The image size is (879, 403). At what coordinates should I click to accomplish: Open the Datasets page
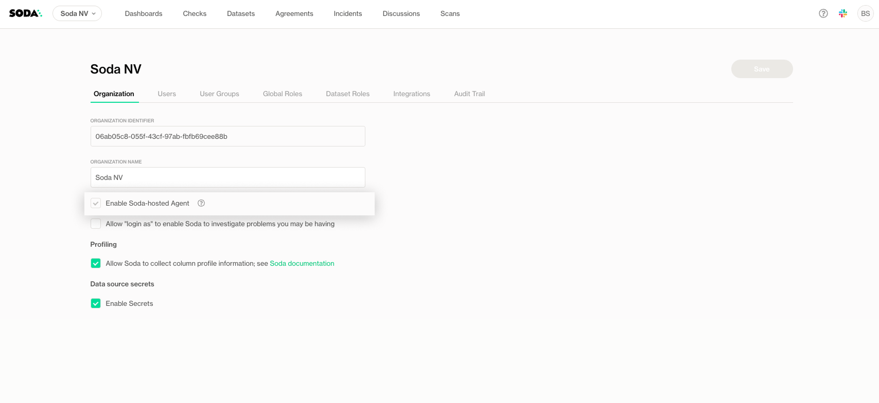(x=241, y=13)
